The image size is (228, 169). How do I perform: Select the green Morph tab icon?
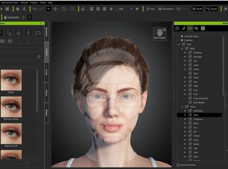click(190, 28)
